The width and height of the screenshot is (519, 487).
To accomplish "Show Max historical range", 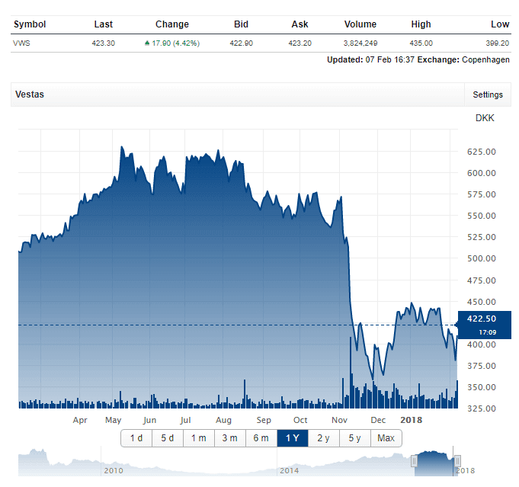I will (x=386, y=438).
